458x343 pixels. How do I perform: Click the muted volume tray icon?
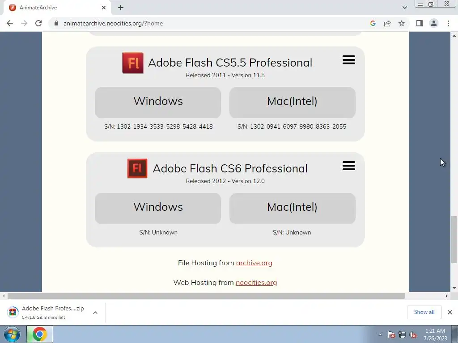click(x=413, y=335)
